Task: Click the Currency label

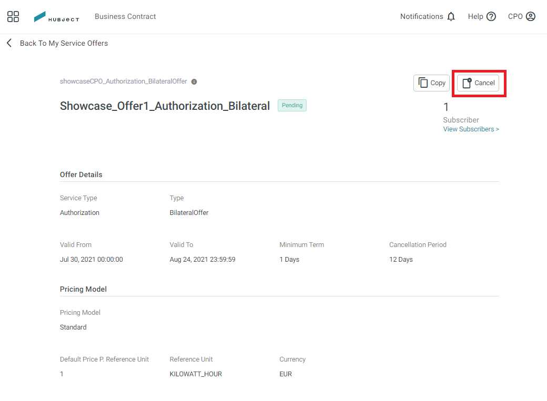Action: [292, 359]
